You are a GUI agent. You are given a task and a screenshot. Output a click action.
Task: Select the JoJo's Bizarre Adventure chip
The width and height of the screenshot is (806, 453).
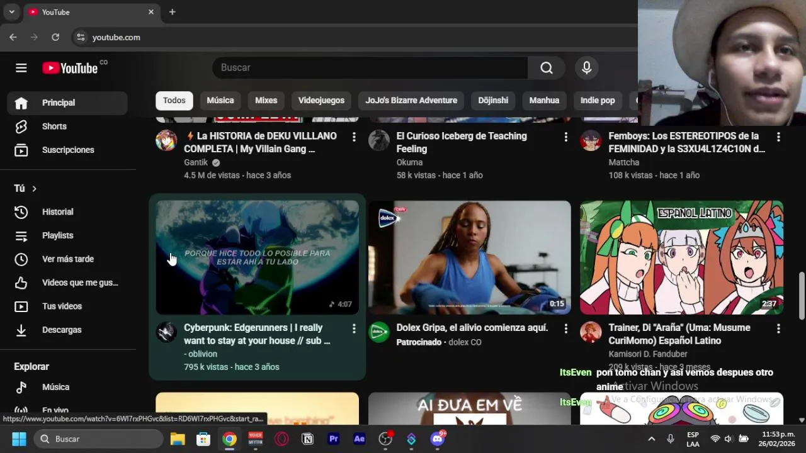click(411, 100)
